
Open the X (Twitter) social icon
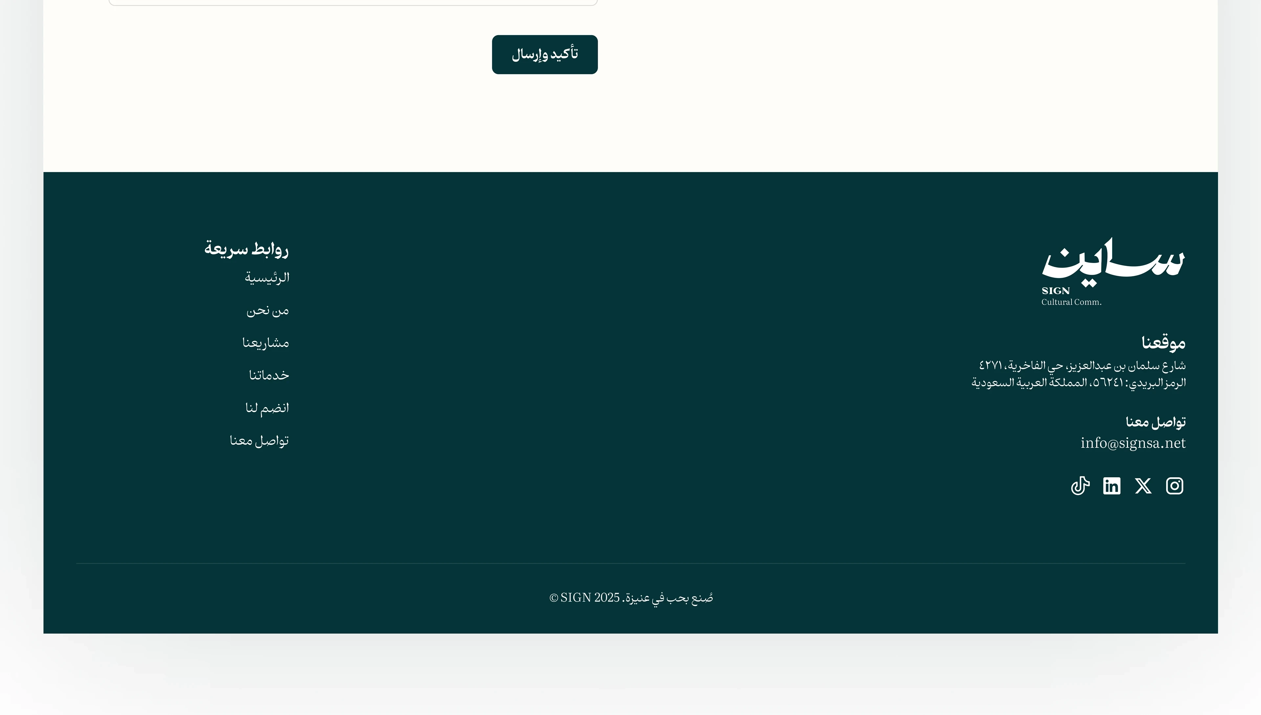pos(1143,486)
